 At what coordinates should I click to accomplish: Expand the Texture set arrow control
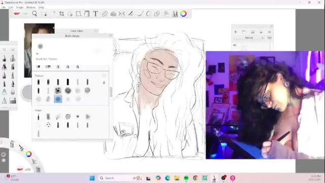(104, 82)
